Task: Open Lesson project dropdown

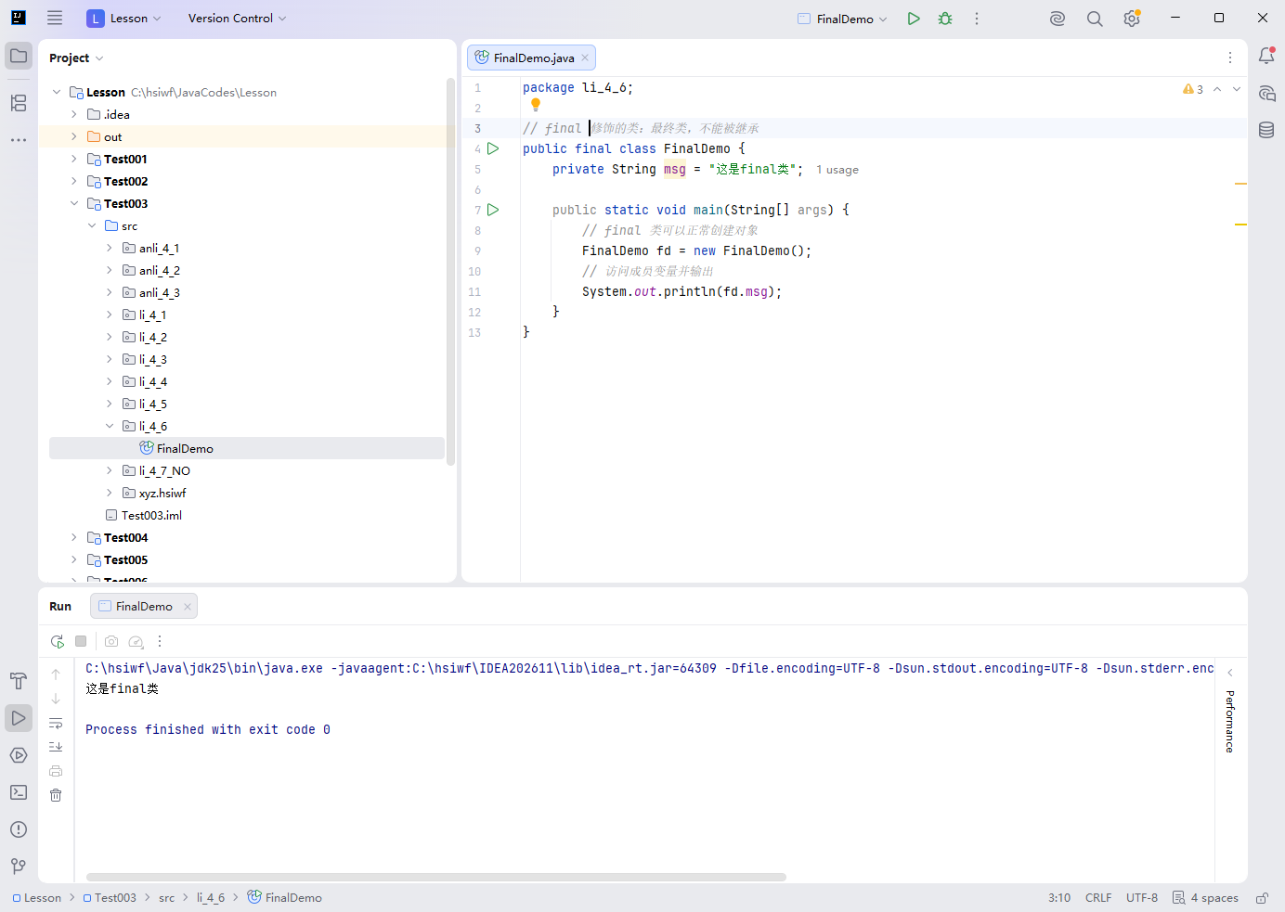Action: [x=123, y=19]
